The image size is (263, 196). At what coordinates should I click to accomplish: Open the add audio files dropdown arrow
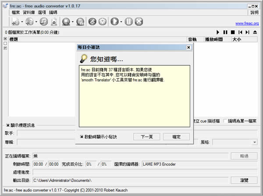22,22
